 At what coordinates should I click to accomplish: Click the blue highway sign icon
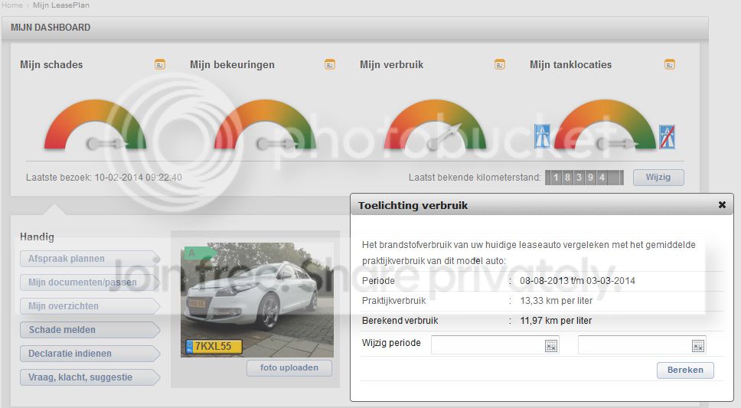coord(542,136)
